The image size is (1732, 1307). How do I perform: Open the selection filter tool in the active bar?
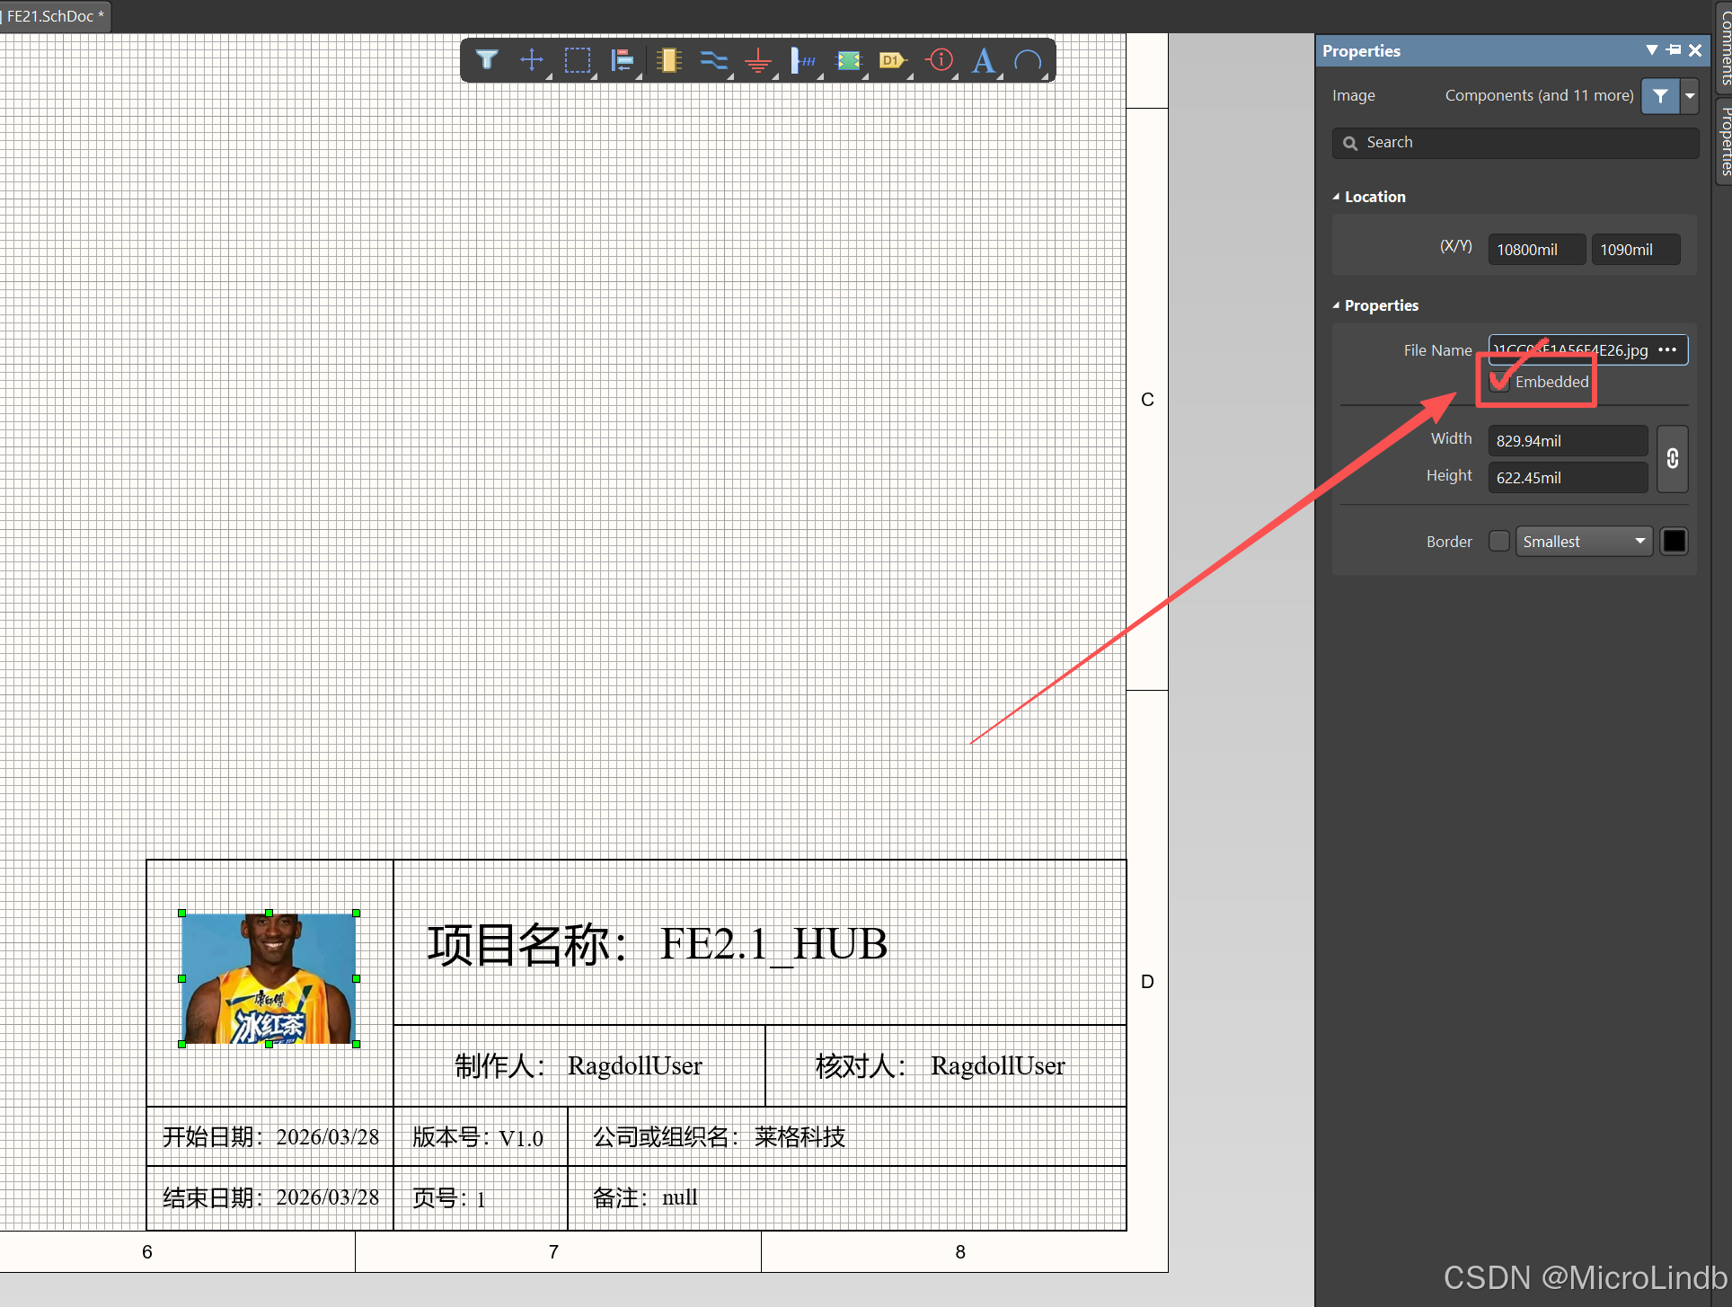[487, 60]
